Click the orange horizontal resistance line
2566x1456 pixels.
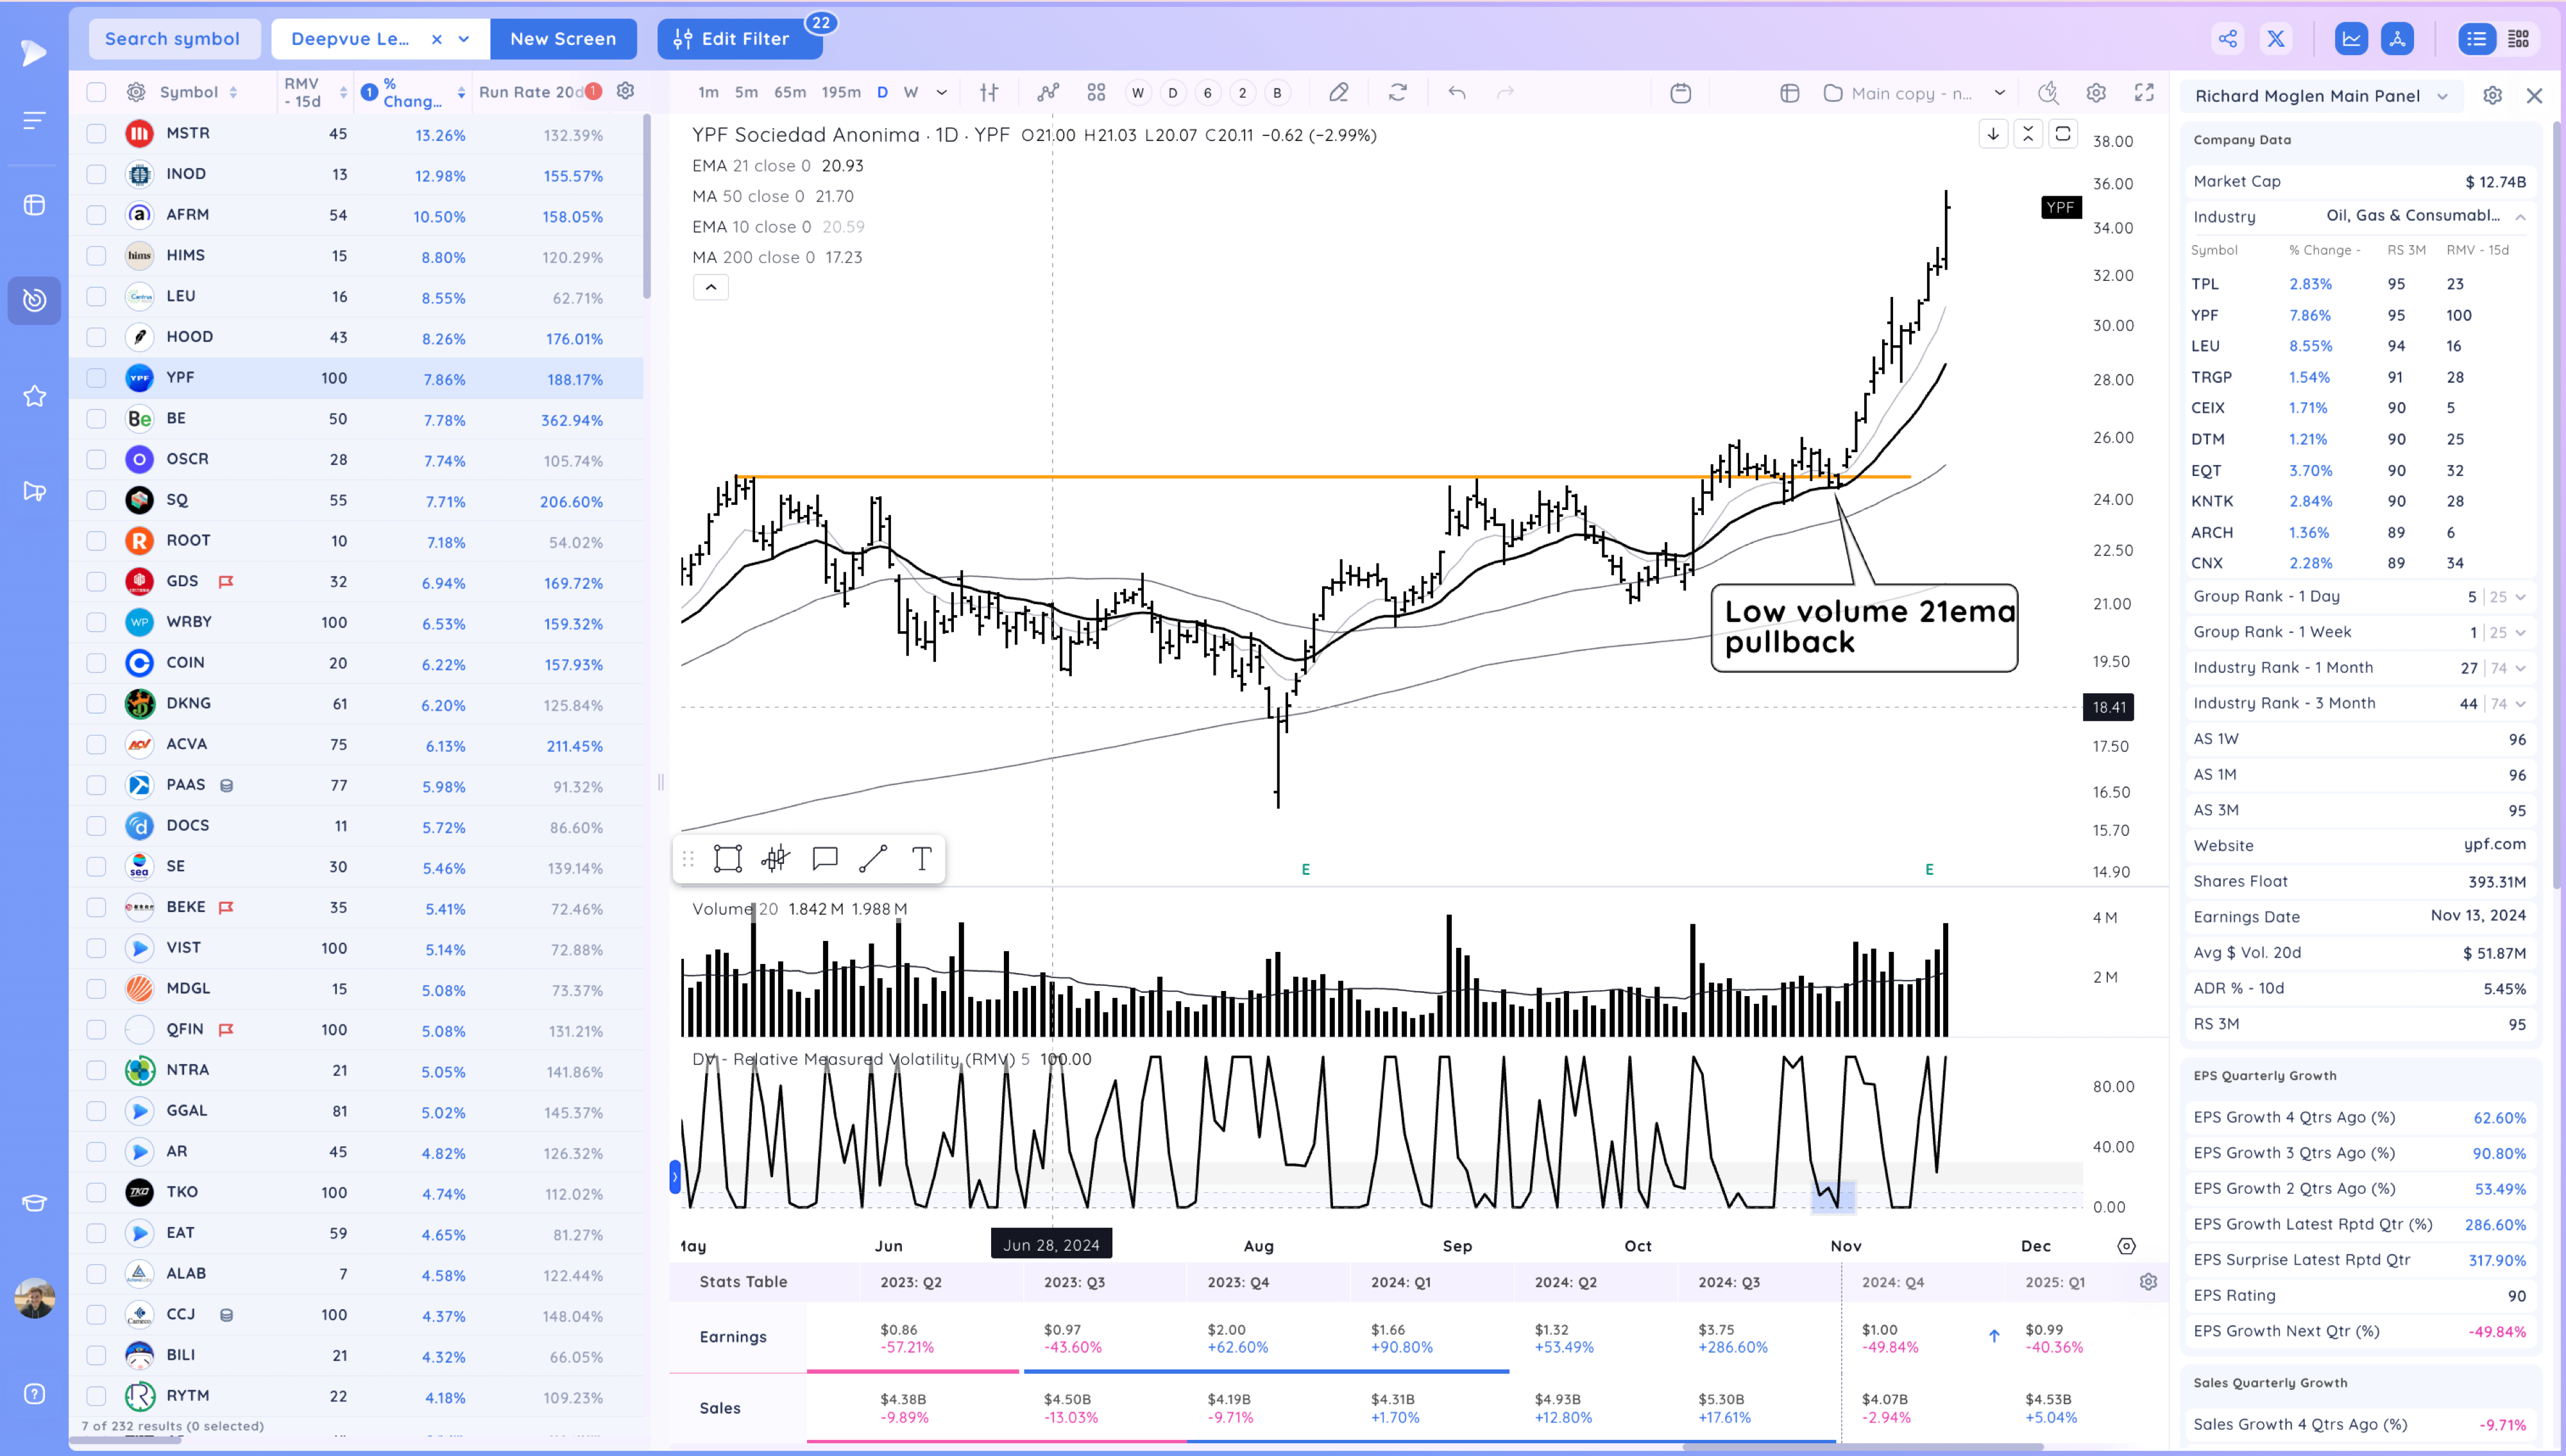[x=1322, y=477]
